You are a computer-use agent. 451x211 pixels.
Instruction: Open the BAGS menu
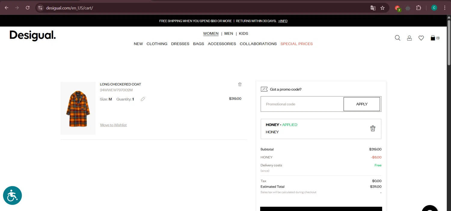[198, 44]
